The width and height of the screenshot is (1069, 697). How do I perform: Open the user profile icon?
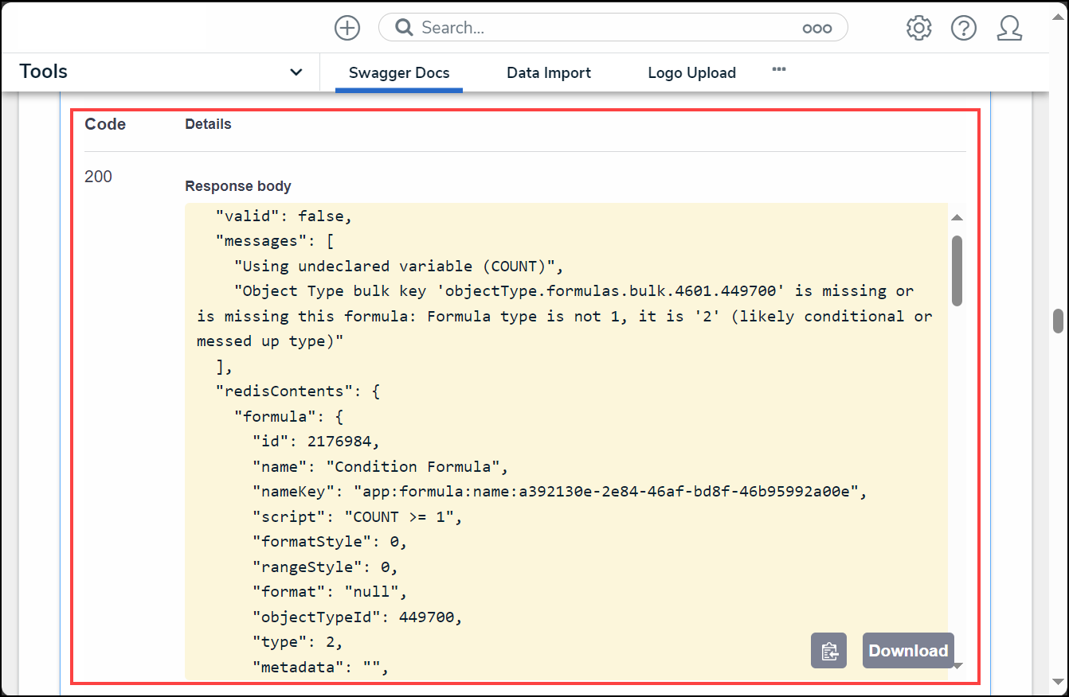pos(1009,28)
